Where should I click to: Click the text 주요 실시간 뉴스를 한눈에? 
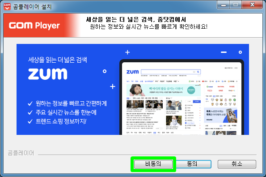66,112
